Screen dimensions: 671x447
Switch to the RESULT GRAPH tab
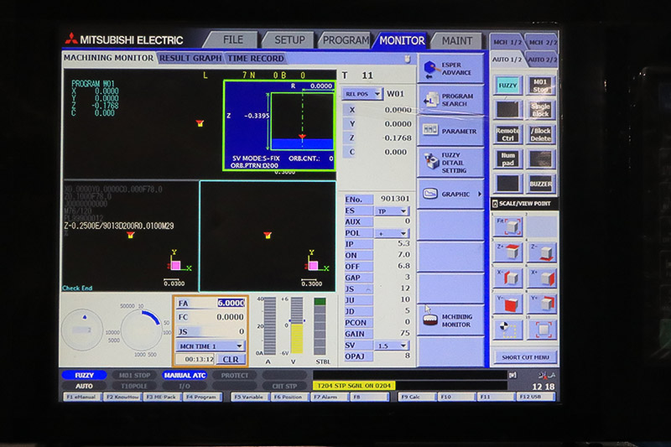point(190,58)
